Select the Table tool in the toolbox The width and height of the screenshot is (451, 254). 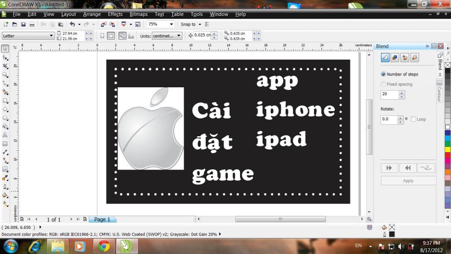[5, 143]
